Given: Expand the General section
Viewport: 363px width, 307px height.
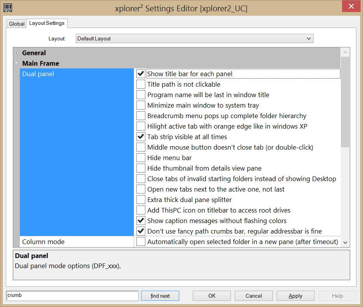Looking at the screenshot, I should click(16, 53).
